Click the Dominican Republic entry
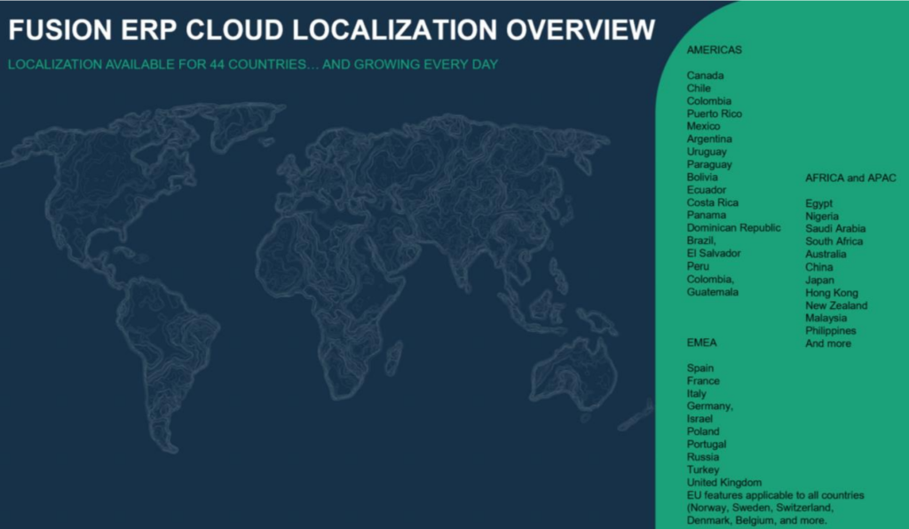Image resolution: width=909 pixels, height=529 pixels. pos(733,228)
